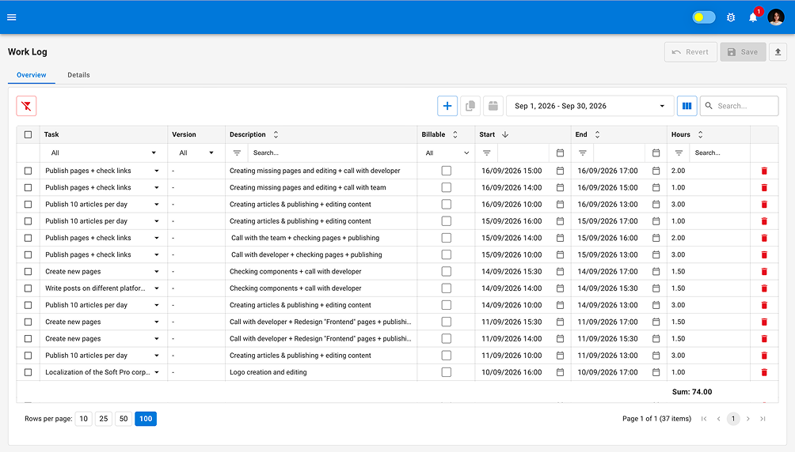Set rows per page to 100
This screenshot has height=452, width=795.
tap(146, 419)
